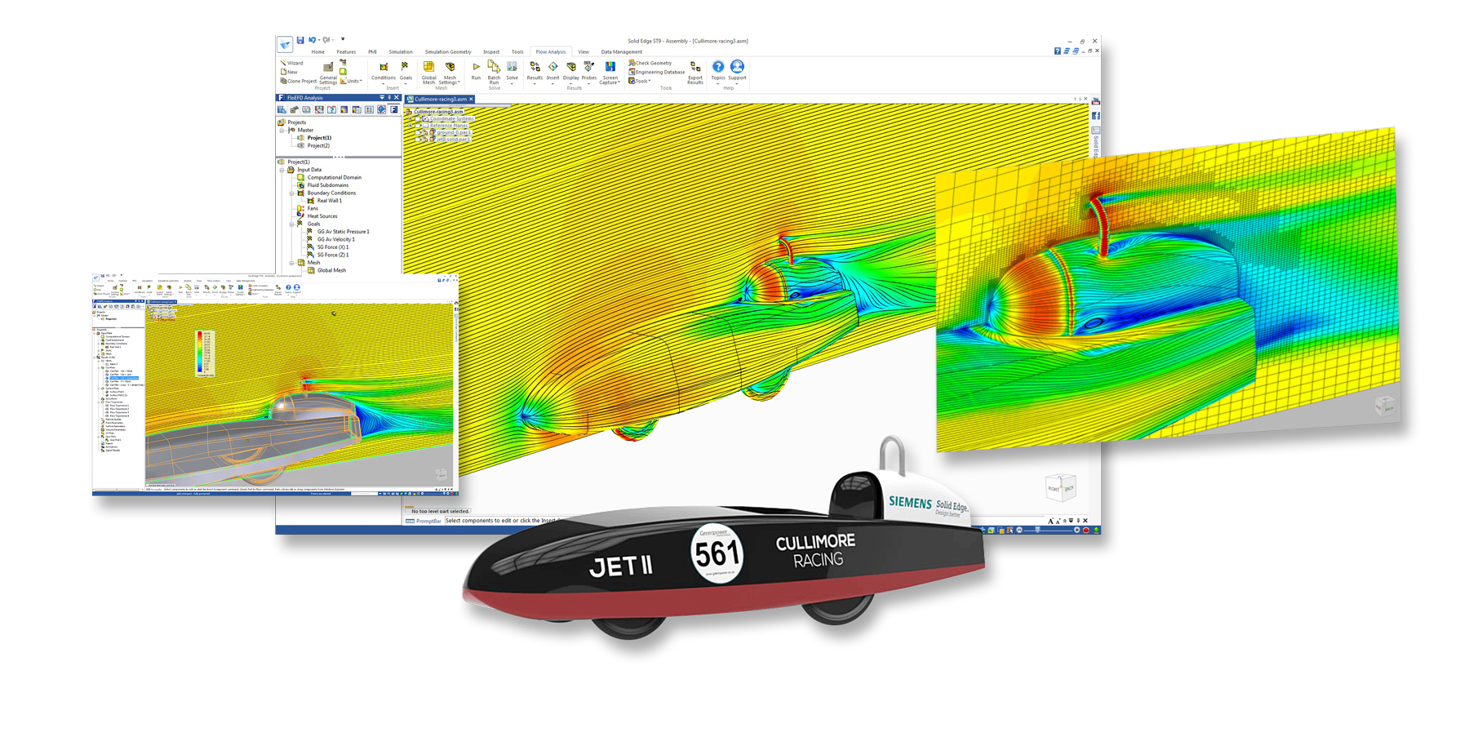Collapse the Input Data tree node
Screen dimensions: 1469x755
(x=282, y=170)
